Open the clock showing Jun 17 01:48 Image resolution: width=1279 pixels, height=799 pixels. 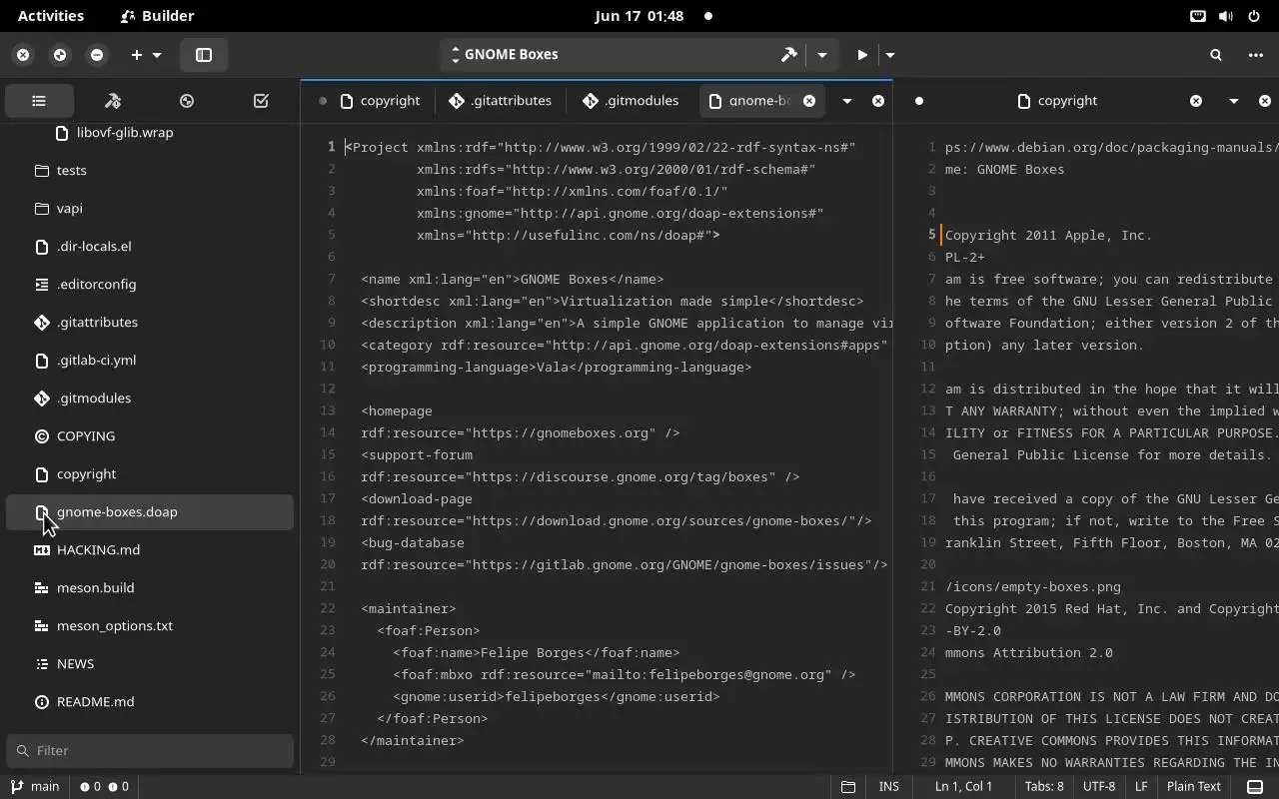pyautogui.click(x=639, y=16)
